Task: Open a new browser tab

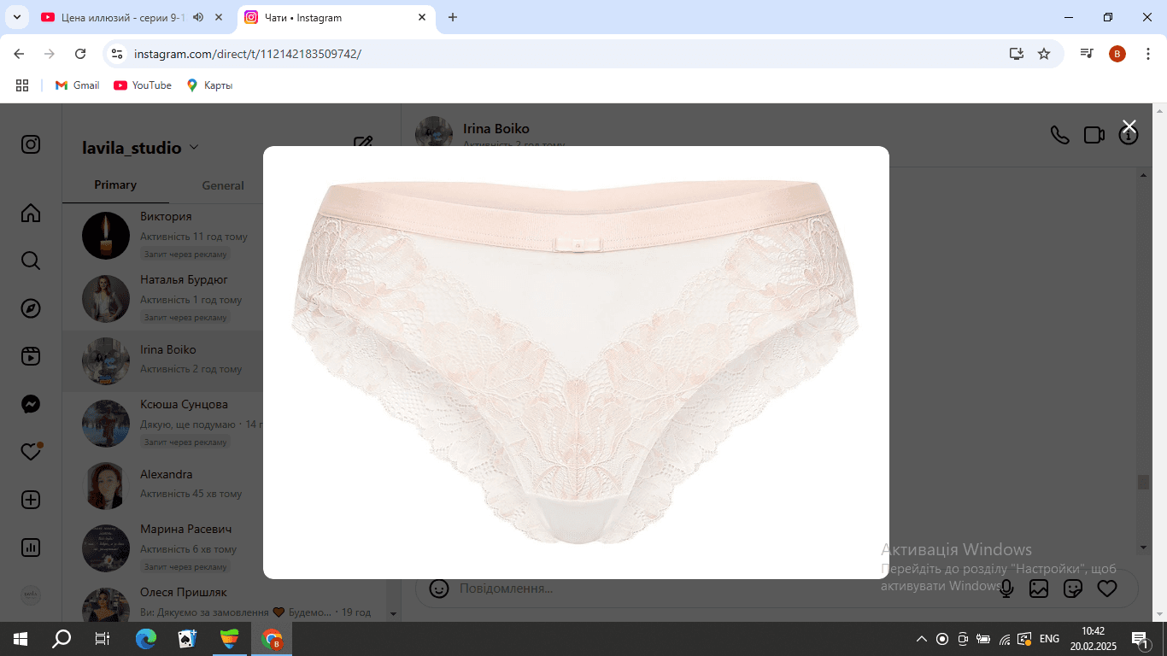Action: [x=453, y=17]
